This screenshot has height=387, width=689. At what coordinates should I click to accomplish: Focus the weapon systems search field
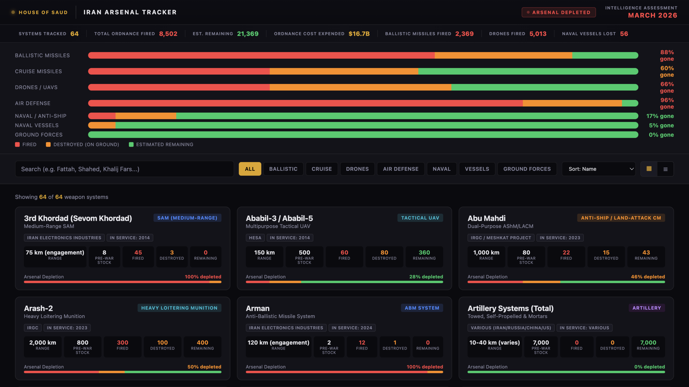[x=124, y=169]
